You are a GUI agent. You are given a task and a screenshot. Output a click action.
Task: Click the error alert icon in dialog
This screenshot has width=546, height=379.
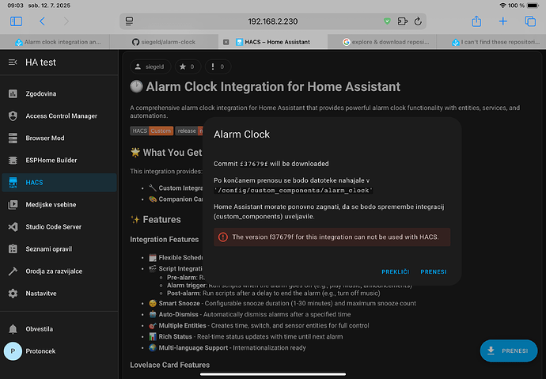pyautogui.click(x=223, y=237)
